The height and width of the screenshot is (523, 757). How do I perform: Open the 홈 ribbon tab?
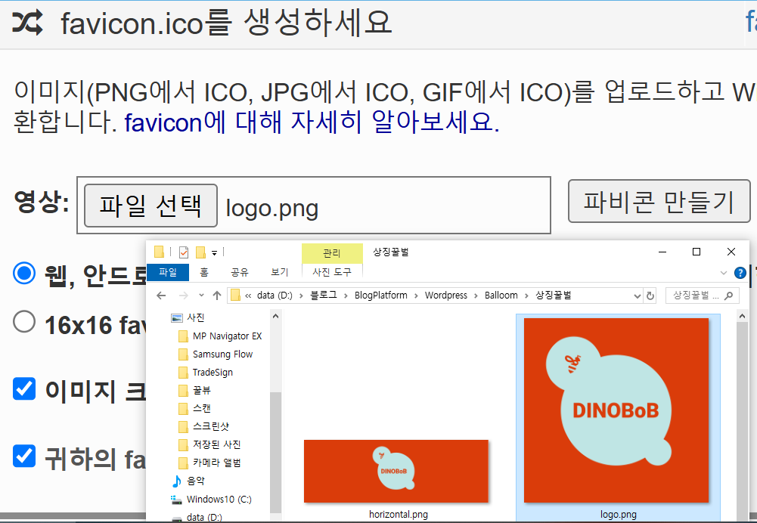(204, 272)
